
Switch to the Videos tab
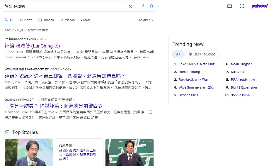[67, 20]
